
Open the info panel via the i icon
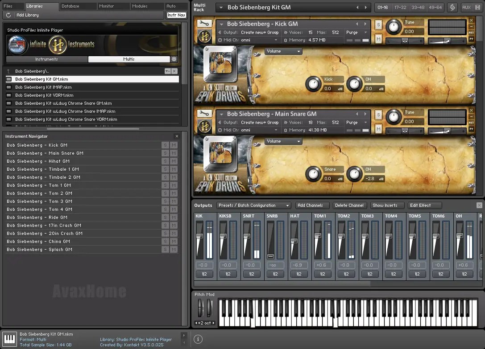pyautogui.click(x=198, y=339)
